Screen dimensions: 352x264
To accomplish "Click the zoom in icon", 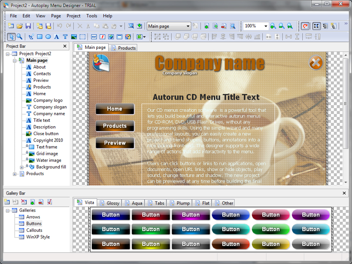I will point(273,26).
